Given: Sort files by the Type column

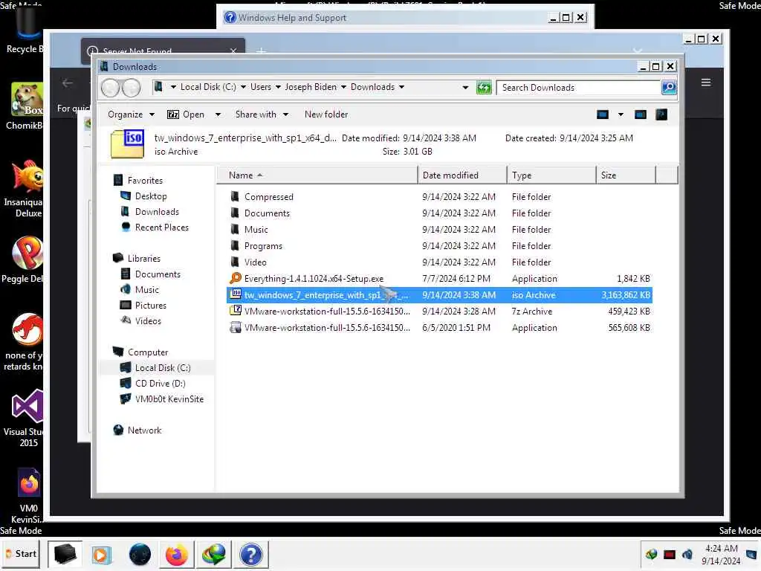Looking at the screenshot, I should [551, 175].
